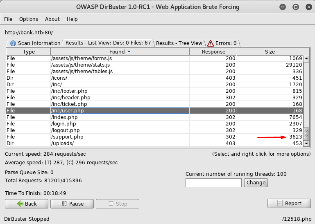
Task: Focus the running threads input field
Action: (x=214, y=183)
